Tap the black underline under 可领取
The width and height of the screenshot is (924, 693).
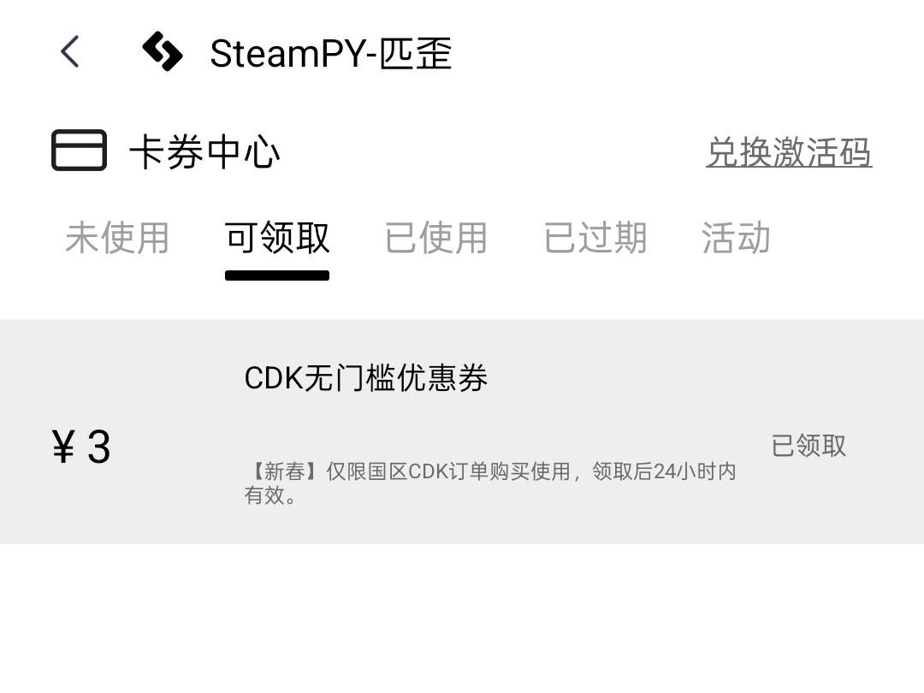point(277,275)
